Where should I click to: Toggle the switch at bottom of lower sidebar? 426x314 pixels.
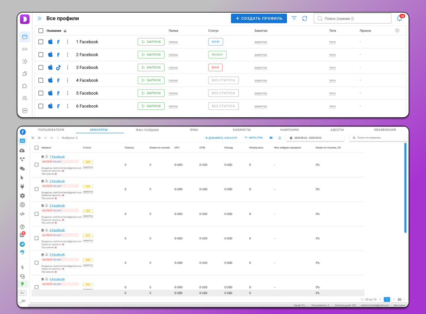click(22, 301)
